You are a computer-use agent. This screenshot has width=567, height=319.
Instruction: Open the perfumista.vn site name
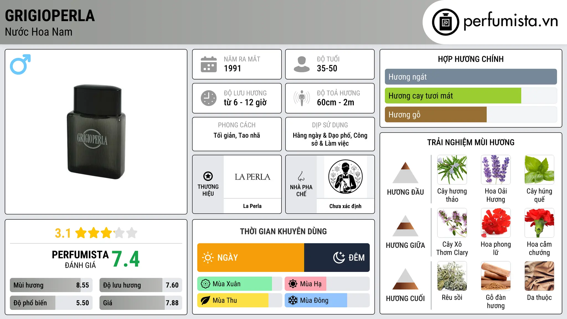click(511, 21)
